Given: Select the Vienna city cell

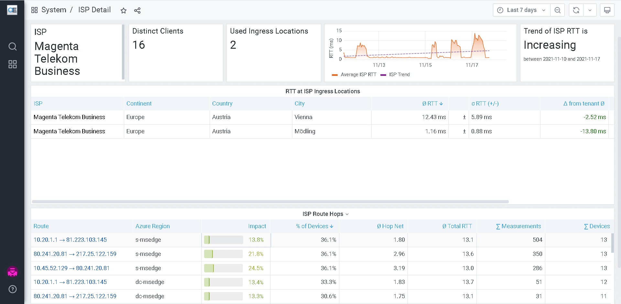Looking at the screenshot, I should pyautogui.click(x=332, y=117).
